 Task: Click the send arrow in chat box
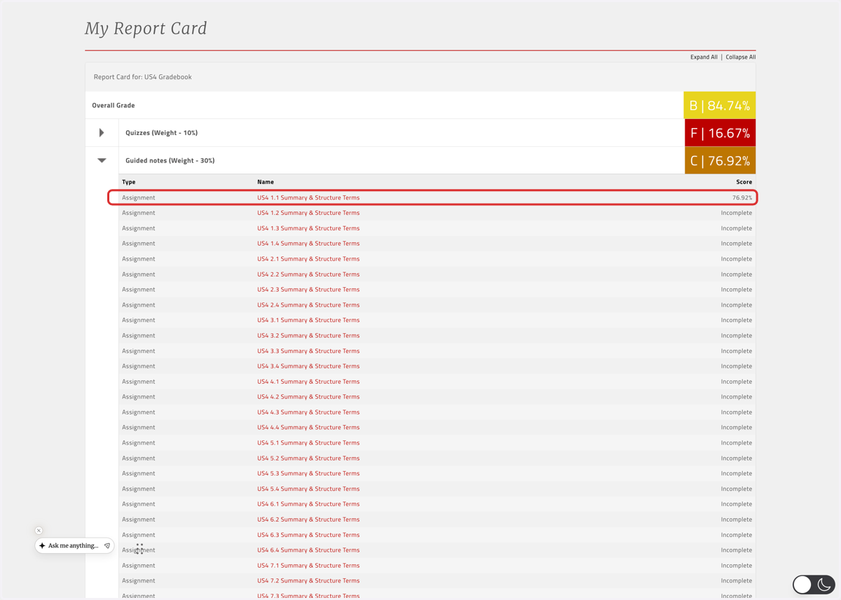click(107, 545)
